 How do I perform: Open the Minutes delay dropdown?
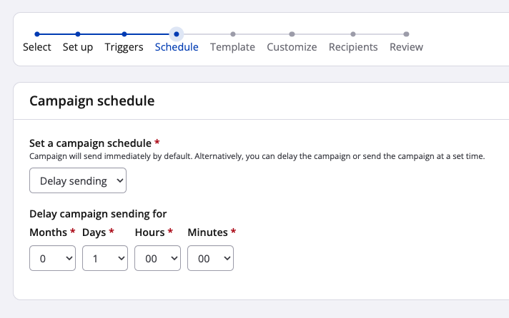tap(210, 259)
